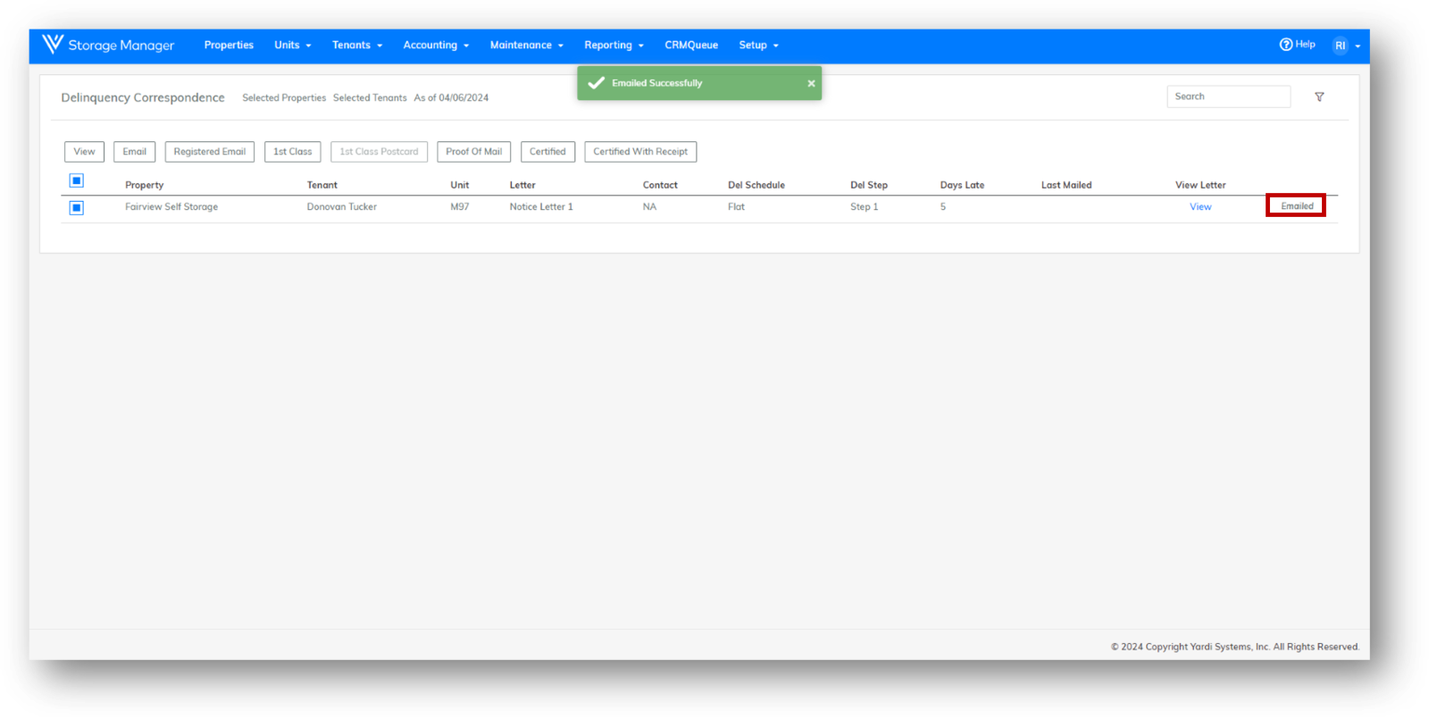Click into the Search input field

[1228, 96]
